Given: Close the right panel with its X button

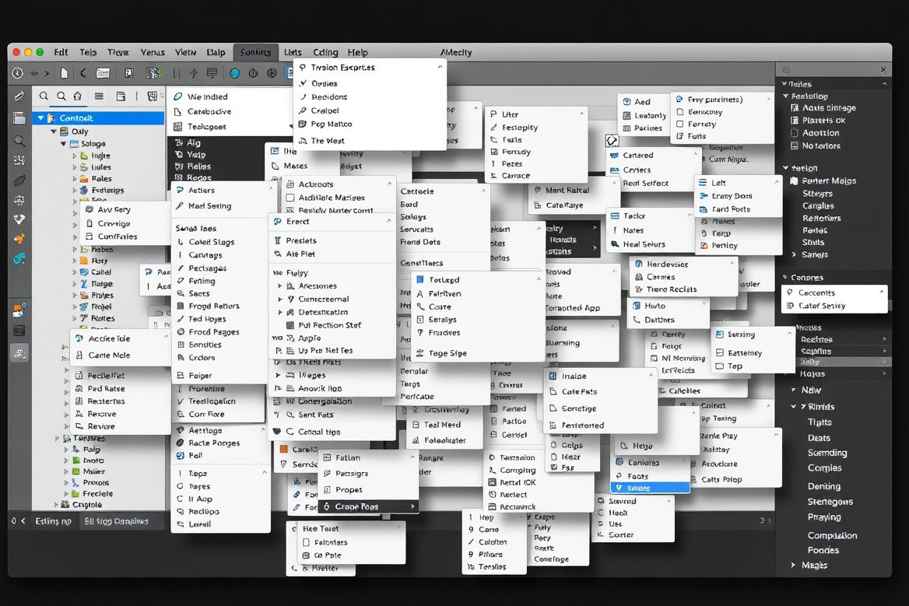Looking at the screenshot, I should [883, 69].
